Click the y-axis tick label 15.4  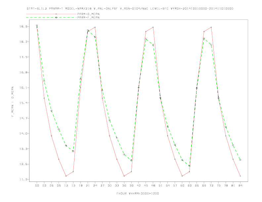[x=23, y=103]
